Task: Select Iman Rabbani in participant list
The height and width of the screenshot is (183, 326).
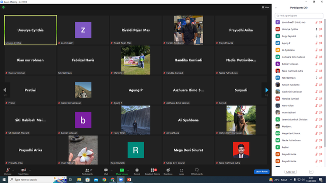Action: tap(299, 112)
